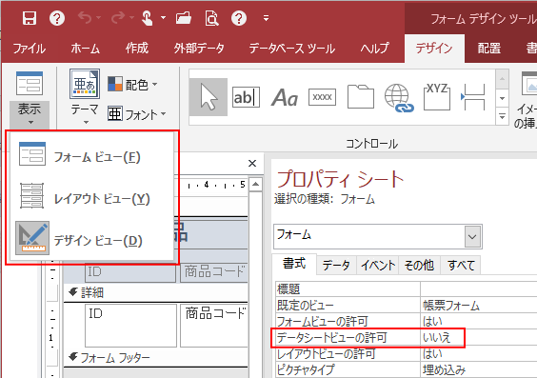Choose デザイン ビュー(D) from view menu
This screenshot has width=537, height=378.
click(x=91, y=239)
